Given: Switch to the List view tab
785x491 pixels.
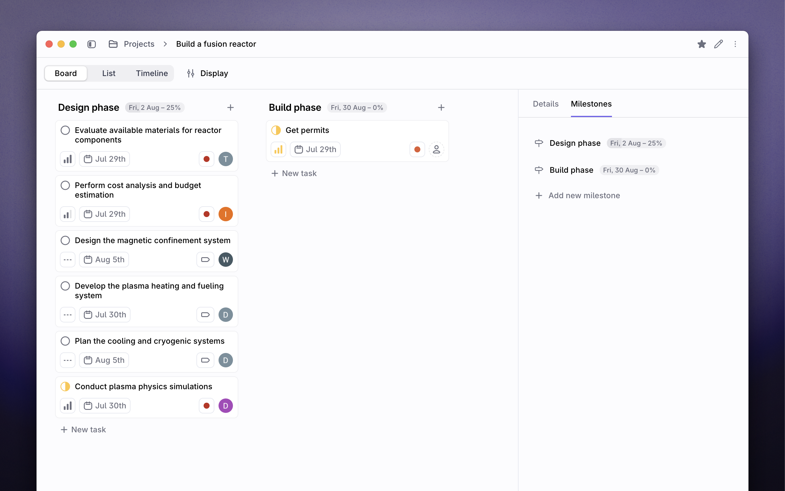Looking at the screenshot, I should [109, 73].
